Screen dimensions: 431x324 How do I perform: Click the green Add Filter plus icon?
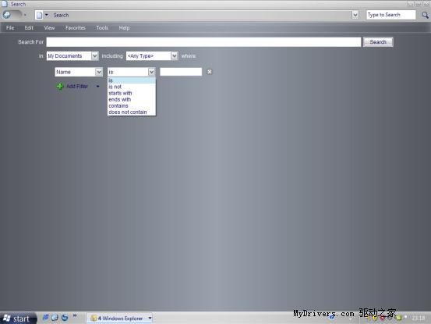60,87
